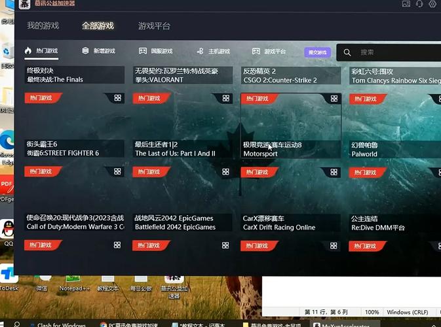
Task: Open 教程文本 file on desktop
Action: 108,283
